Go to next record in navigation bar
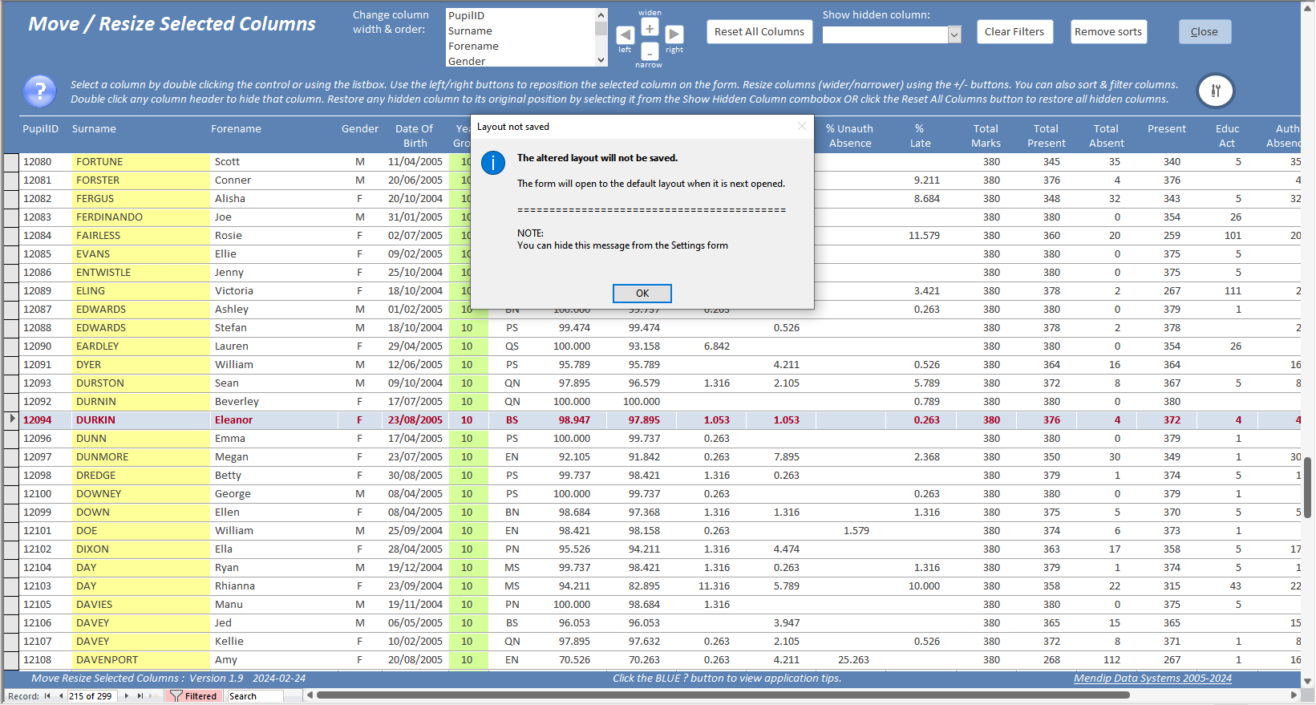1316x705 pixels. click(x=127, y=696)
